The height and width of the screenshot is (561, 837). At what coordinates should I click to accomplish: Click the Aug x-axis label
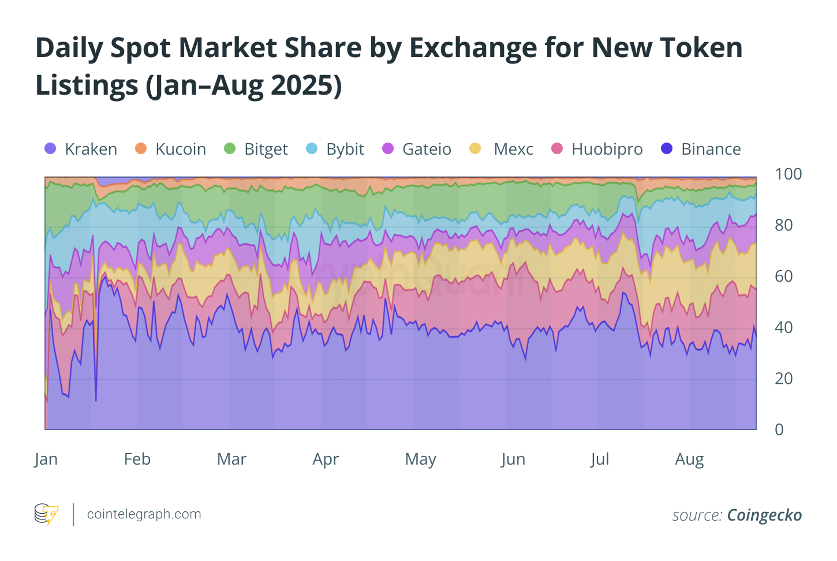pyautogui.click(x=689, y=459)
